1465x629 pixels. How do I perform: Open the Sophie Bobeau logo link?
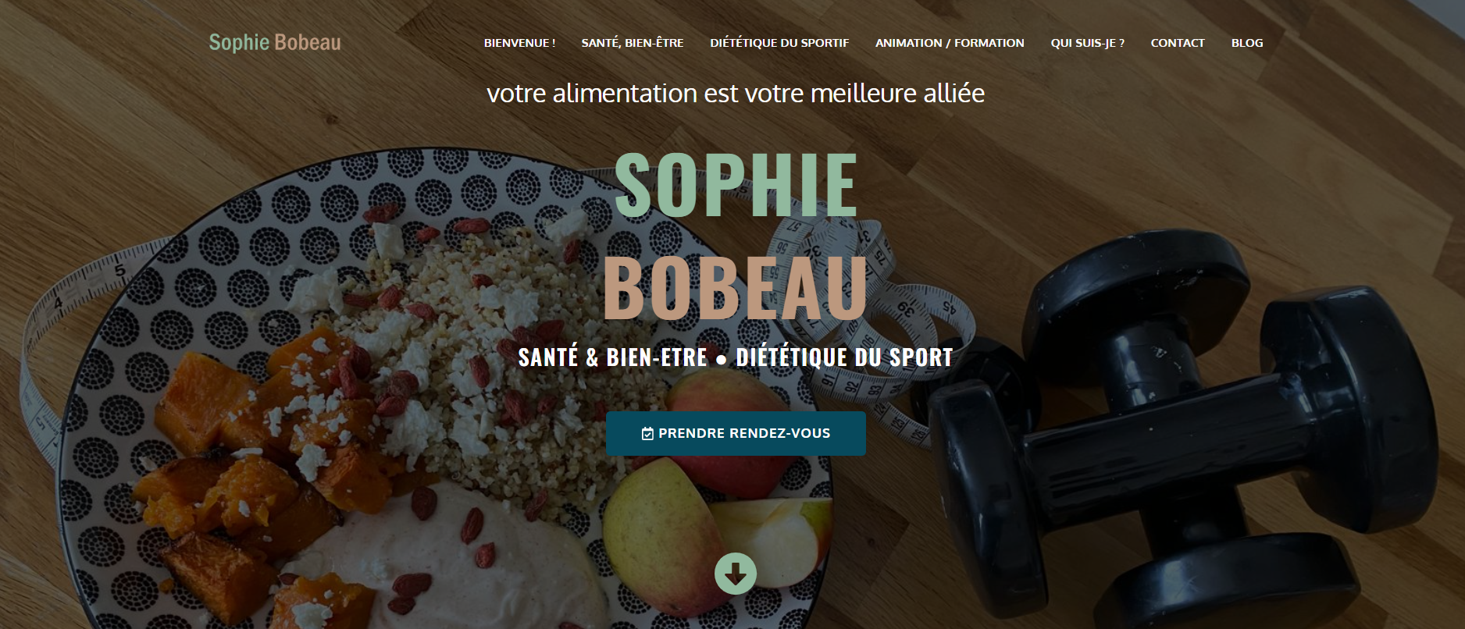click(x=275, y=42)
